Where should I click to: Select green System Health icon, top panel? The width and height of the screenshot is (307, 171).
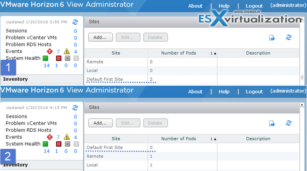46,58
